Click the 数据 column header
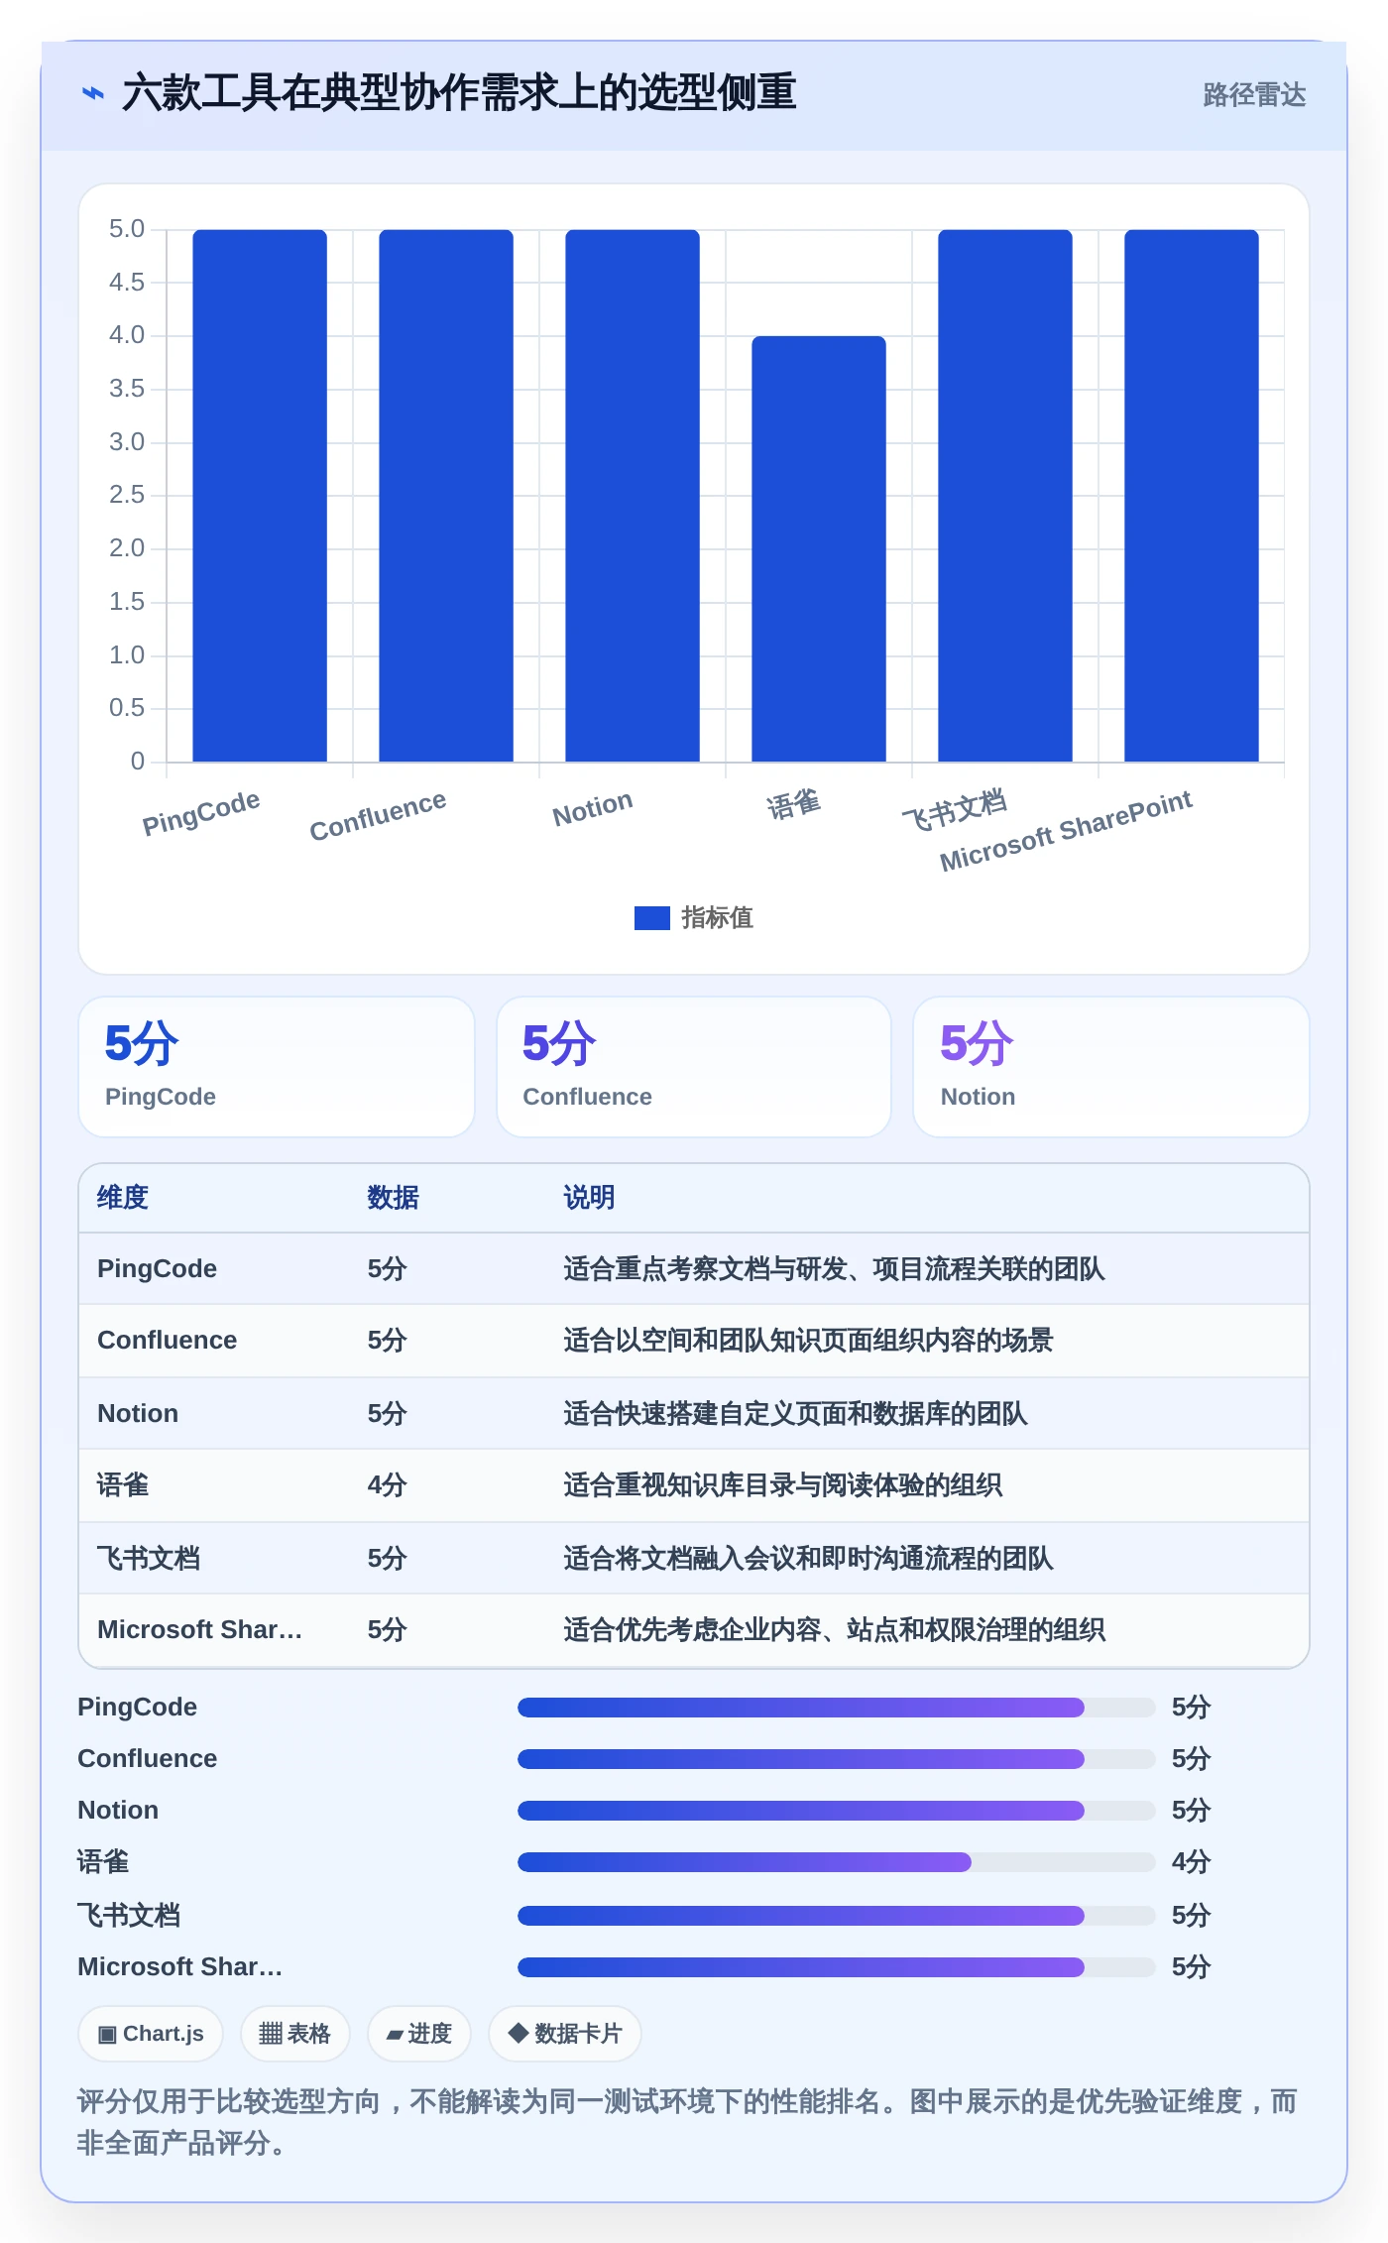 click(x=393, y=1198)
